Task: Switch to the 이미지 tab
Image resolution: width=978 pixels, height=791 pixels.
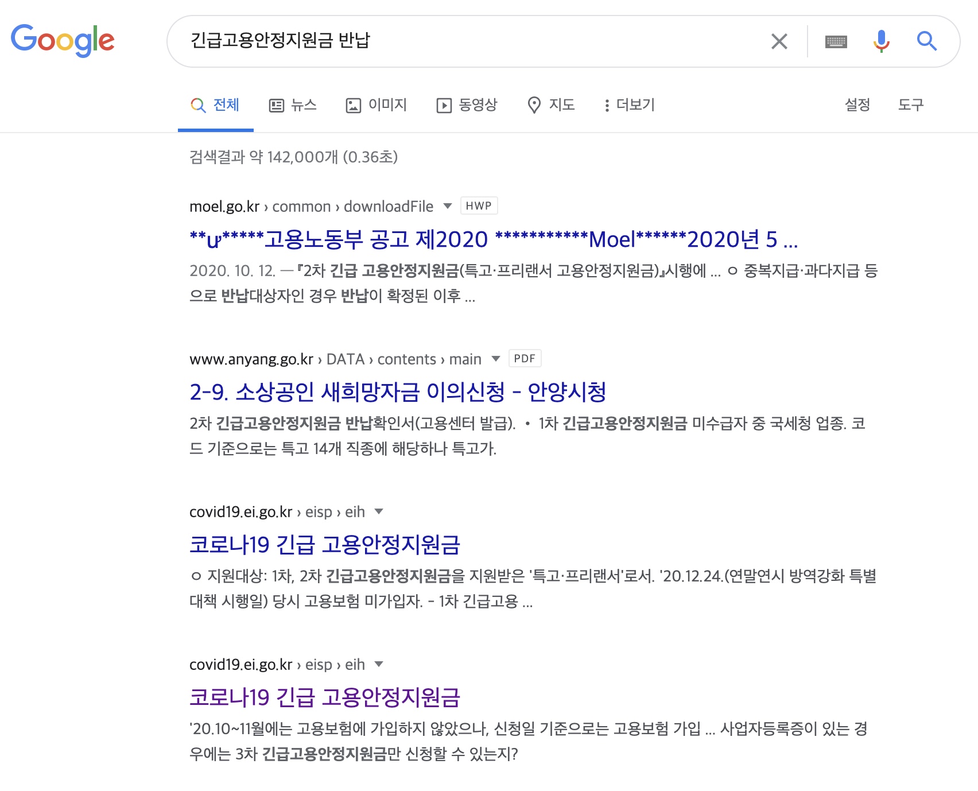Action: (x=377, y=105)
